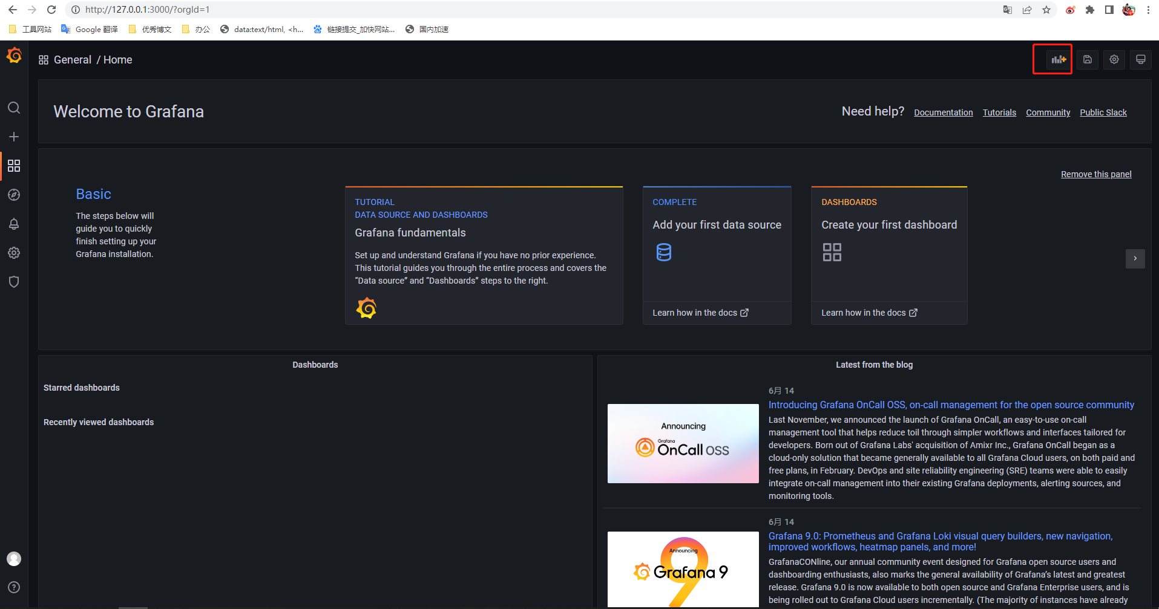Viewport: 1159px width, 609px height.
Task: Open the Explore compass sidebar icon
Action: coord(14,195)
